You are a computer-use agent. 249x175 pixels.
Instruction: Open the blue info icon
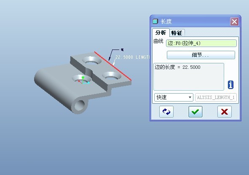(x=230, y=85)
